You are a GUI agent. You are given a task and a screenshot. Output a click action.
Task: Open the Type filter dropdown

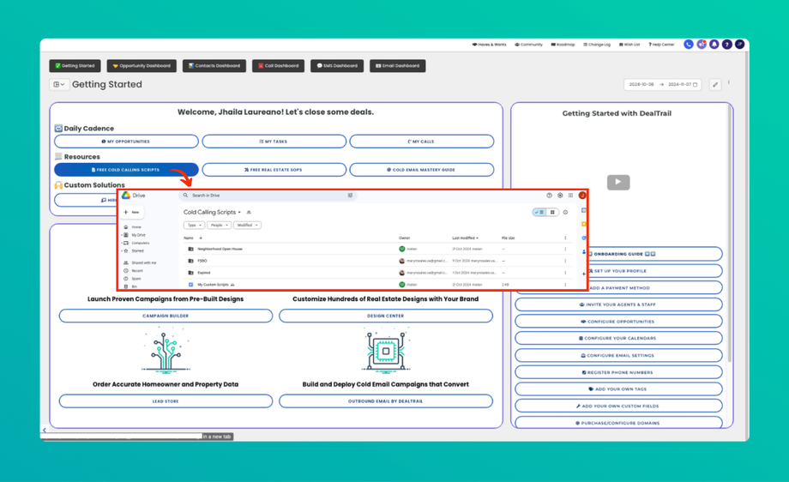[194, 226]
